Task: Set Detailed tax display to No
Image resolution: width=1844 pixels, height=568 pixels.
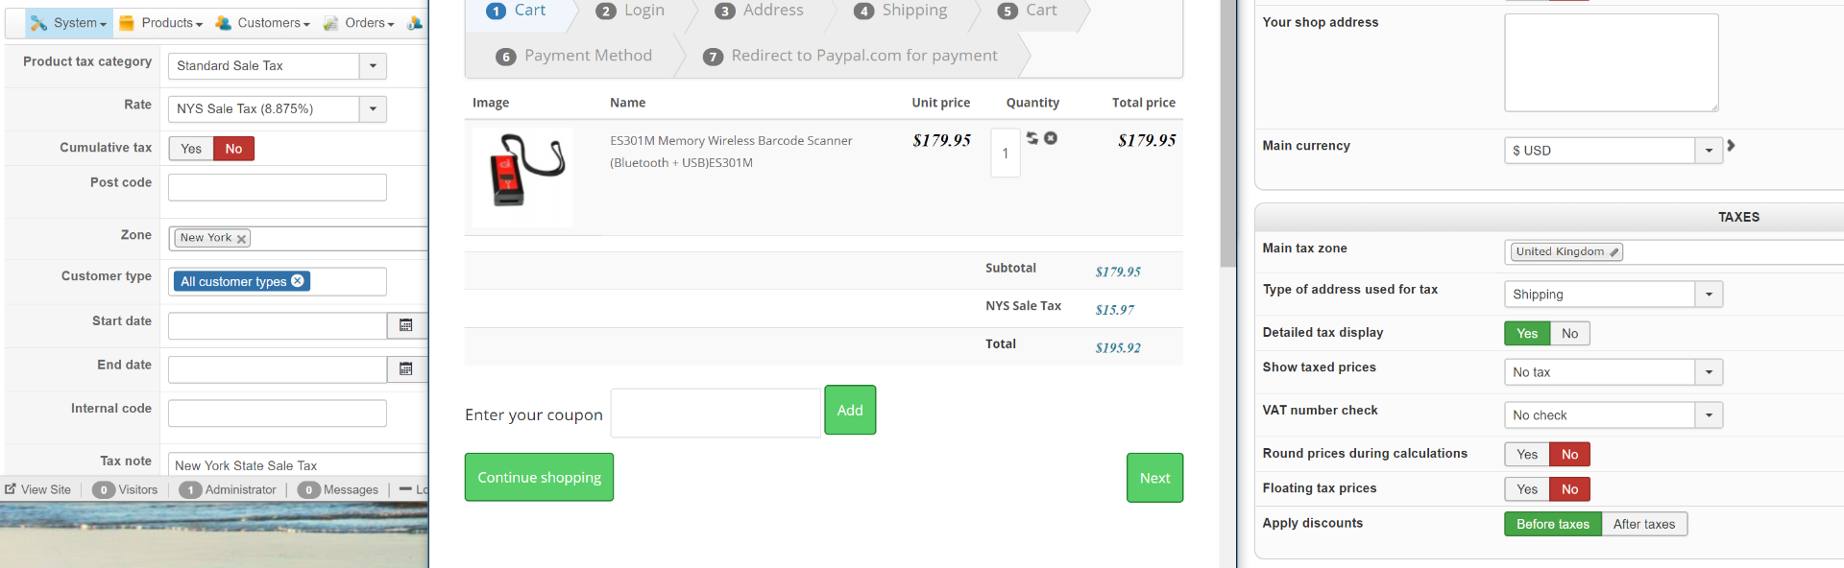Action: point(1569,334)
